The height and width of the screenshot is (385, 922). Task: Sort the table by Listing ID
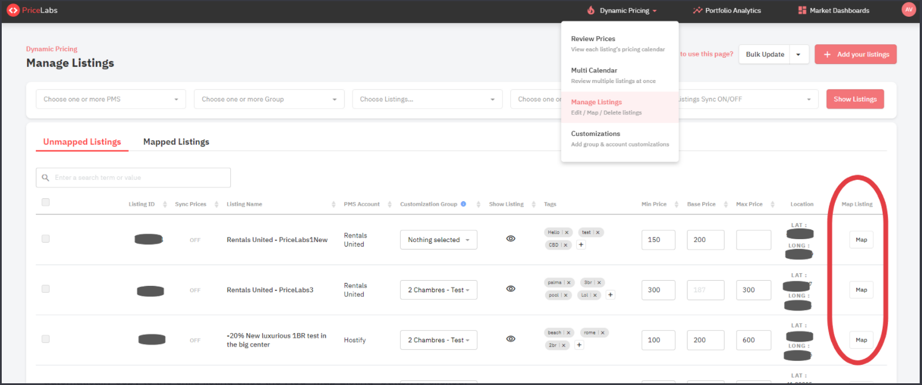tap(165, 204)
